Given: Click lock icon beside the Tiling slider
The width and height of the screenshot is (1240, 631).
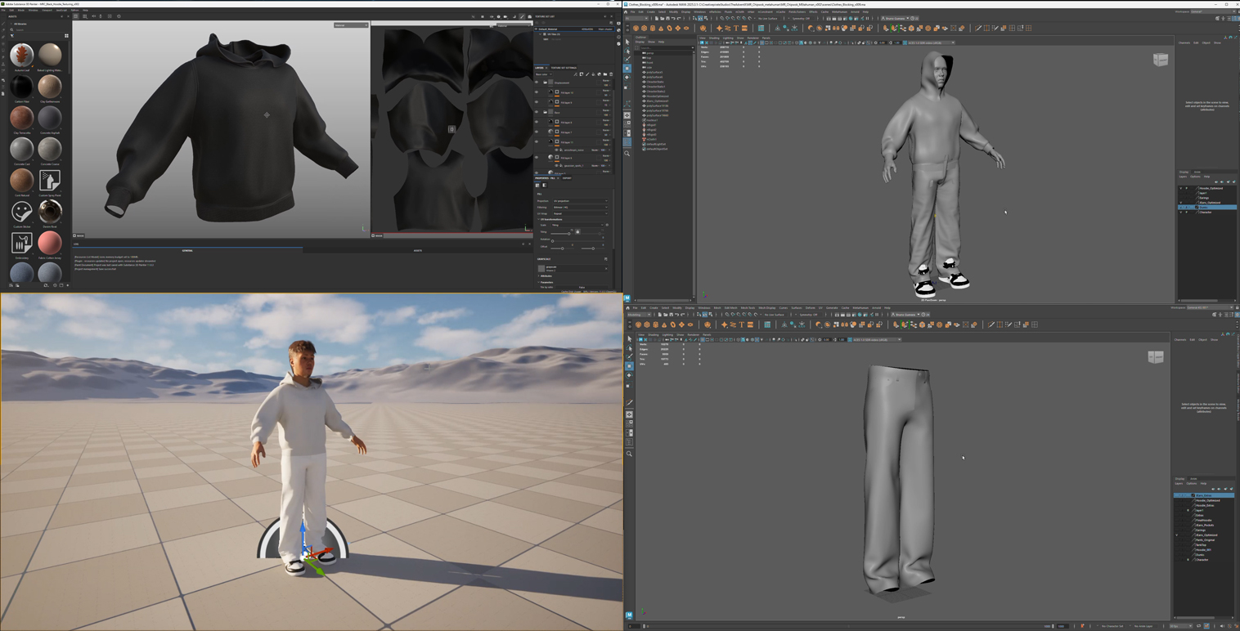Looking at the screenshot, I should (x=577, y=232).
